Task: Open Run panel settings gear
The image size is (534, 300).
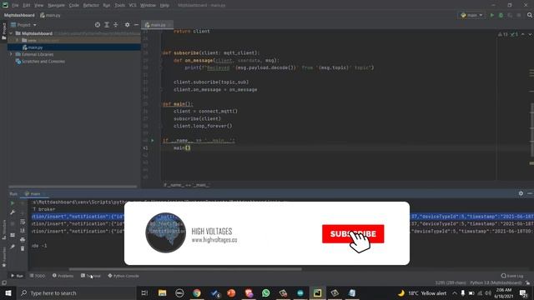Action: 521,193
